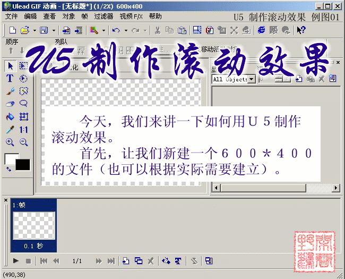Viewport: 345px width, 279px height.
Task: Expand the wizard icon dropdown arrow
Action: (x=103, y=30)
